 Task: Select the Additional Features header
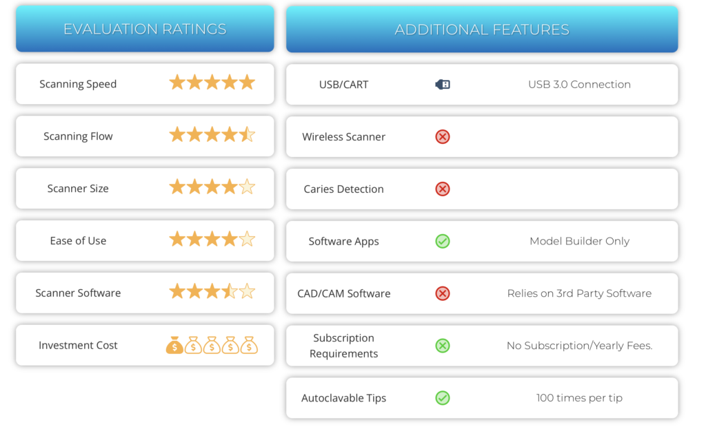pos(482,30)
